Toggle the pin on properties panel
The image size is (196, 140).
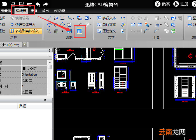pos(50,50)
